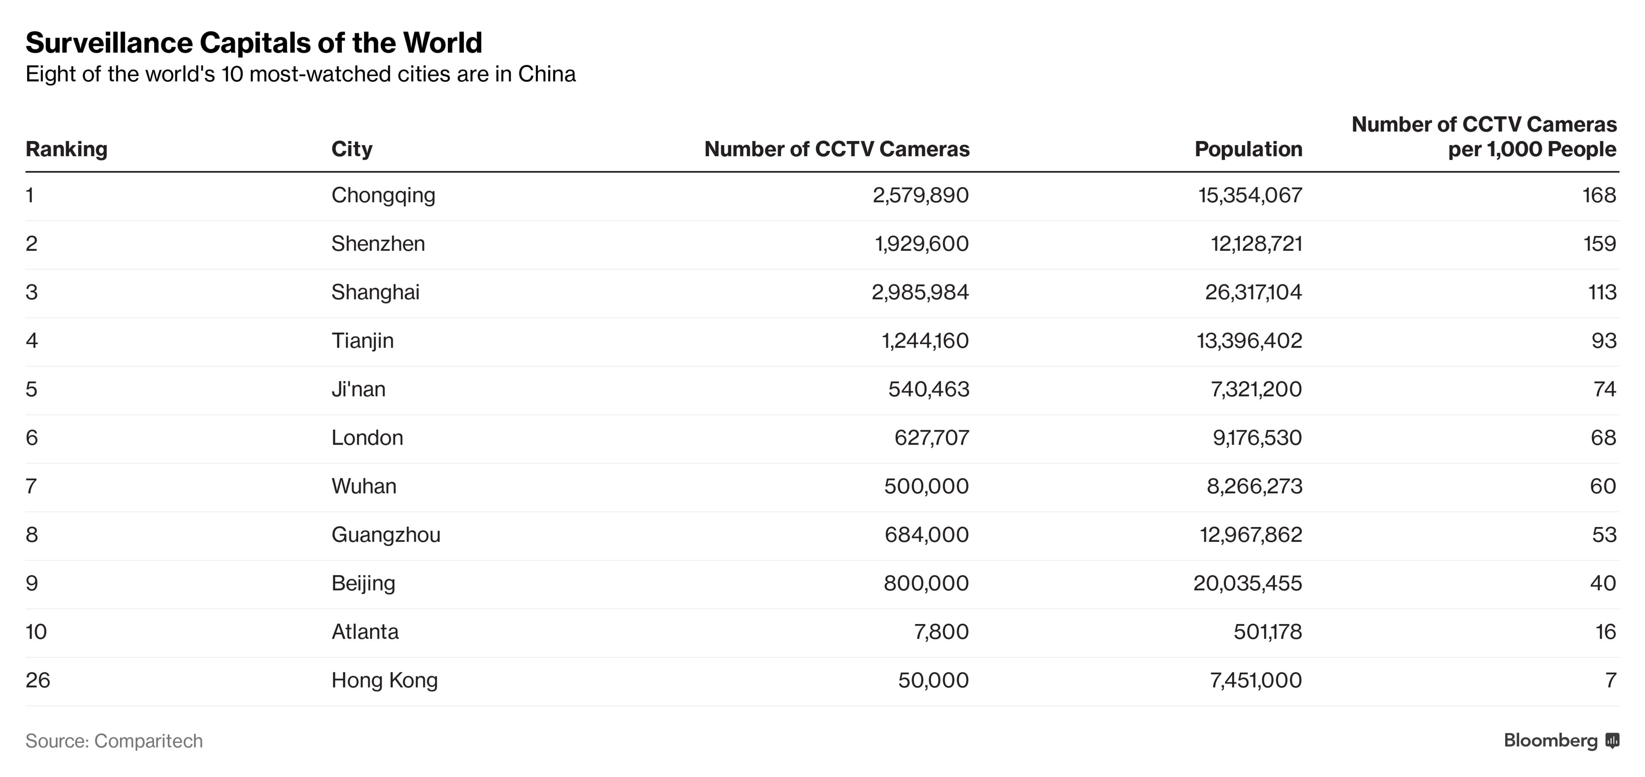Select the Hong Kong city cell
This screenshot has width=1645, height=777.
(384, 680)
